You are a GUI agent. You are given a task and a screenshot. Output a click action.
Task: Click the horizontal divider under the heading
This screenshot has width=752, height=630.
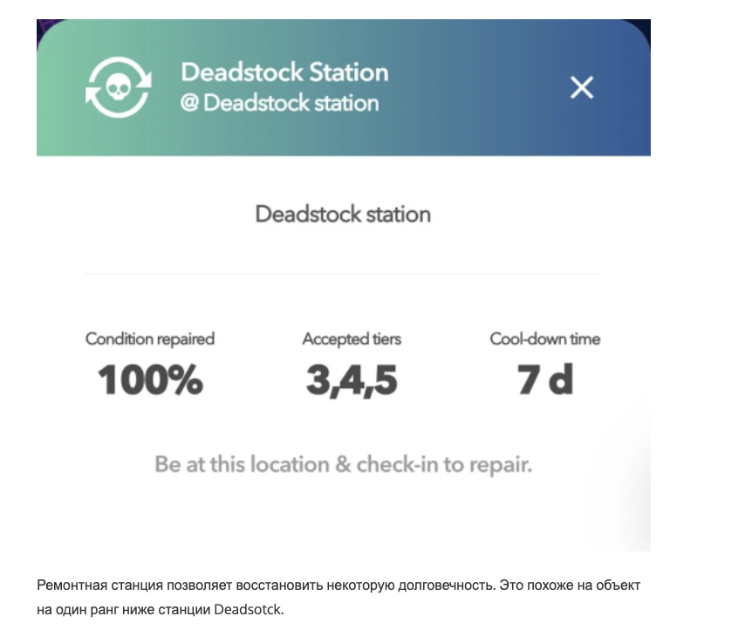(343, 274)
